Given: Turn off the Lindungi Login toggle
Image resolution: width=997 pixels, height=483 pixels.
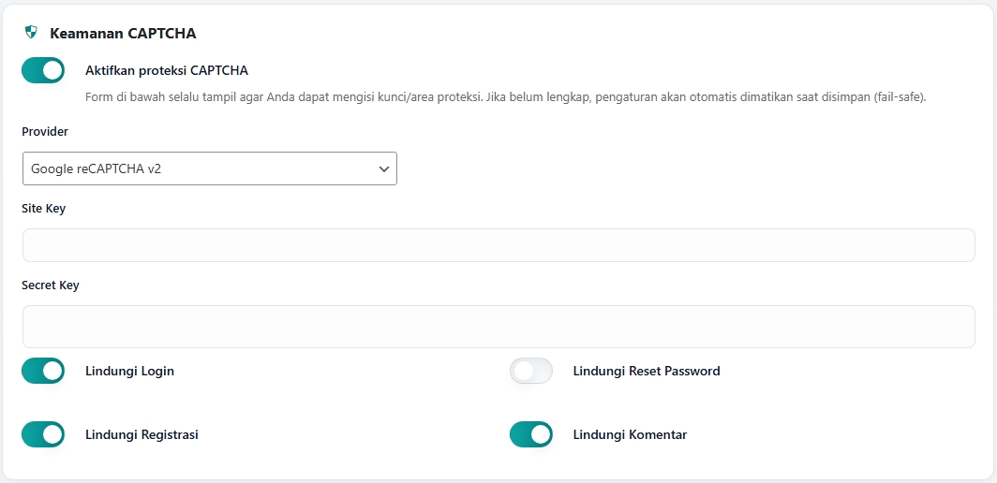Looking at the screenshot, I should tap(43, 371).
